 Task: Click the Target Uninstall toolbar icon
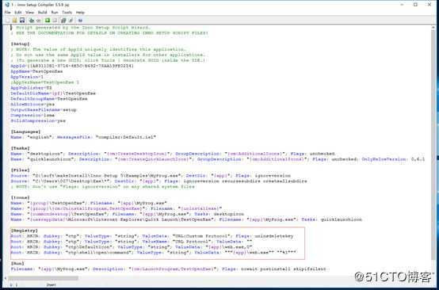[x=71, y=20]
